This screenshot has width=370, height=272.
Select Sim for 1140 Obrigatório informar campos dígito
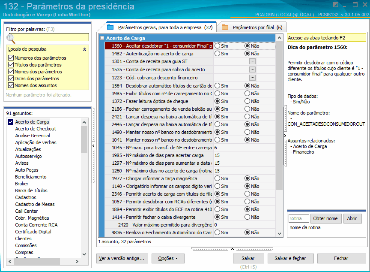(217, 186)
